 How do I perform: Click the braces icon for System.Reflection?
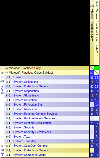(10, 100)
